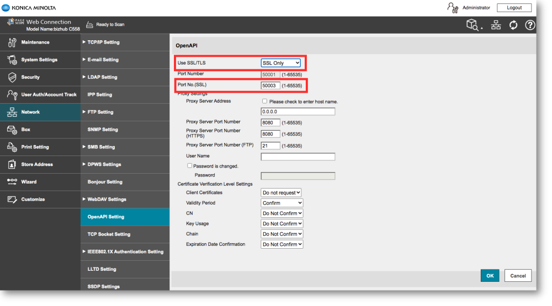Open the SNMP Setting page
The width and height of the screenshot is (552, 306).
[125, 130]
